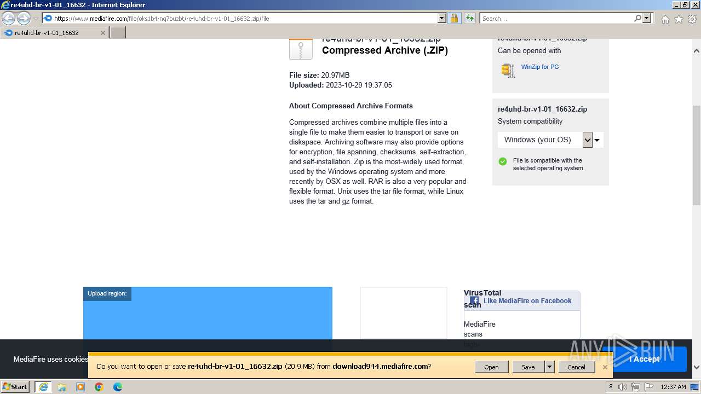Open File Explorer taskbar icon
Viewport: 701px width, 394px height.
click(62, 387)
